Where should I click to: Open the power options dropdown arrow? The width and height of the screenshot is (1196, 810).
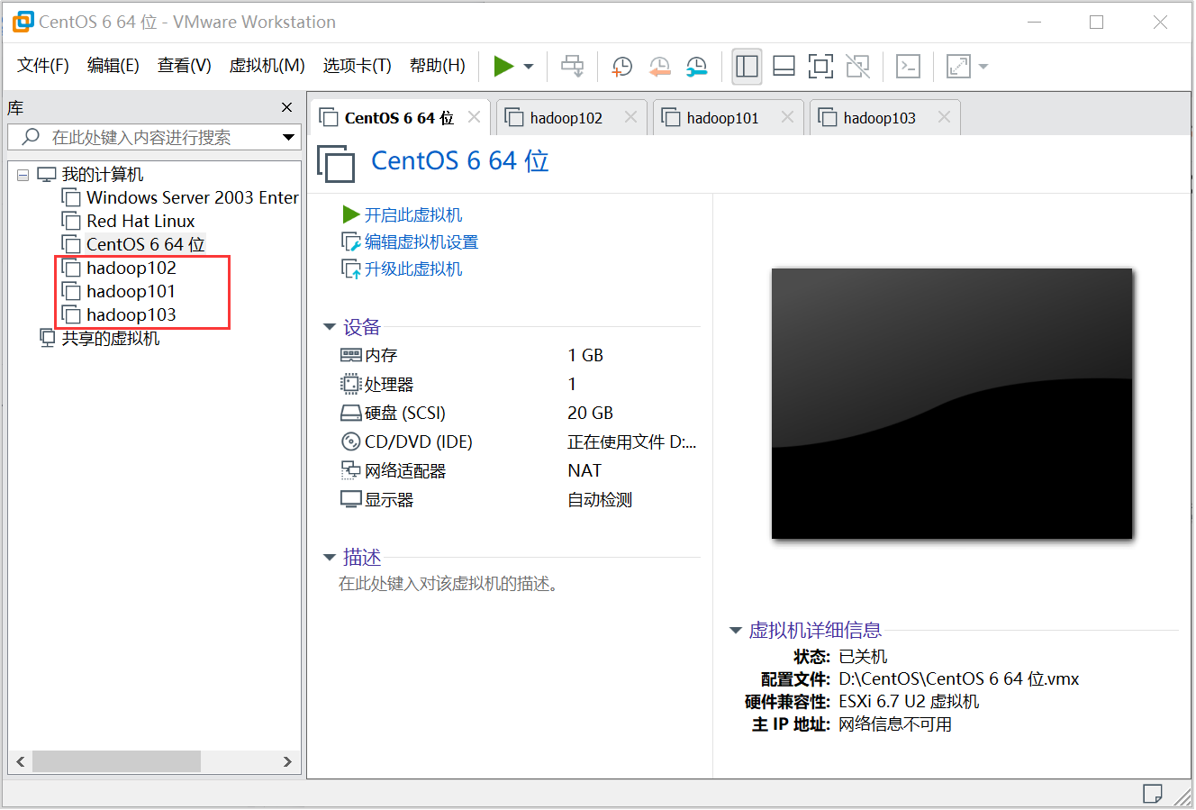pyautogui.click(x=529, y=67)
